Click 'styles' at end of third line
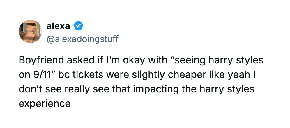 coord(240,89)
